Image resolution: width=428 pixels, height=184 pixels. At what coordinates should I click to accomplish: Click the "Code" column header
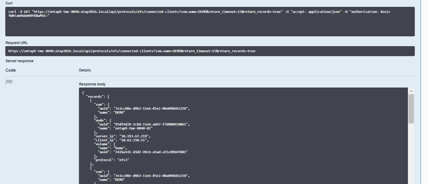pos(11,70)
